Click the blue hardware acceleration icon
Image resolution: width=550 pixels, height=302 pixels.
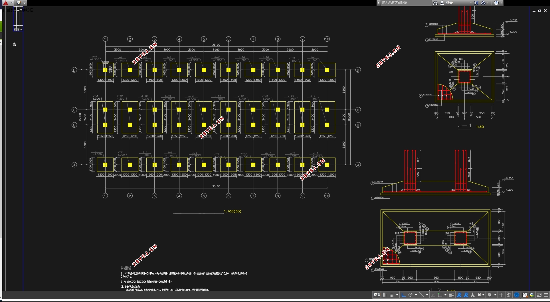pyautogui.click(x=517, y=295)
